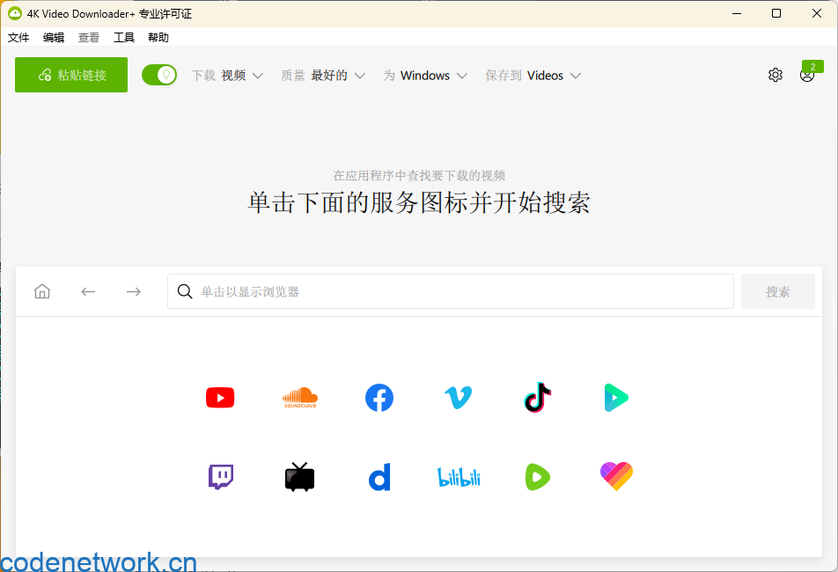
Task: Select the TikTok service icon
Action: click(x=537, y=398)
